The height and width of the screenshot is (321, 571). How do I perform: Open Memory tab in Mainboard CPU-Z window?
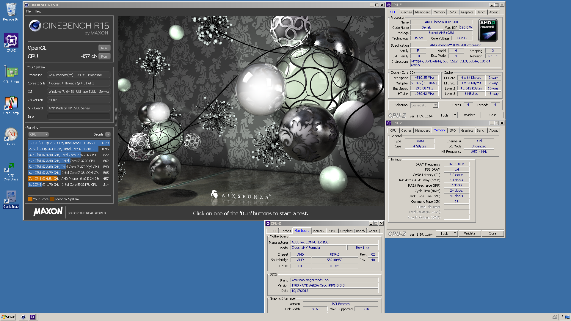(x=319, y=231)
